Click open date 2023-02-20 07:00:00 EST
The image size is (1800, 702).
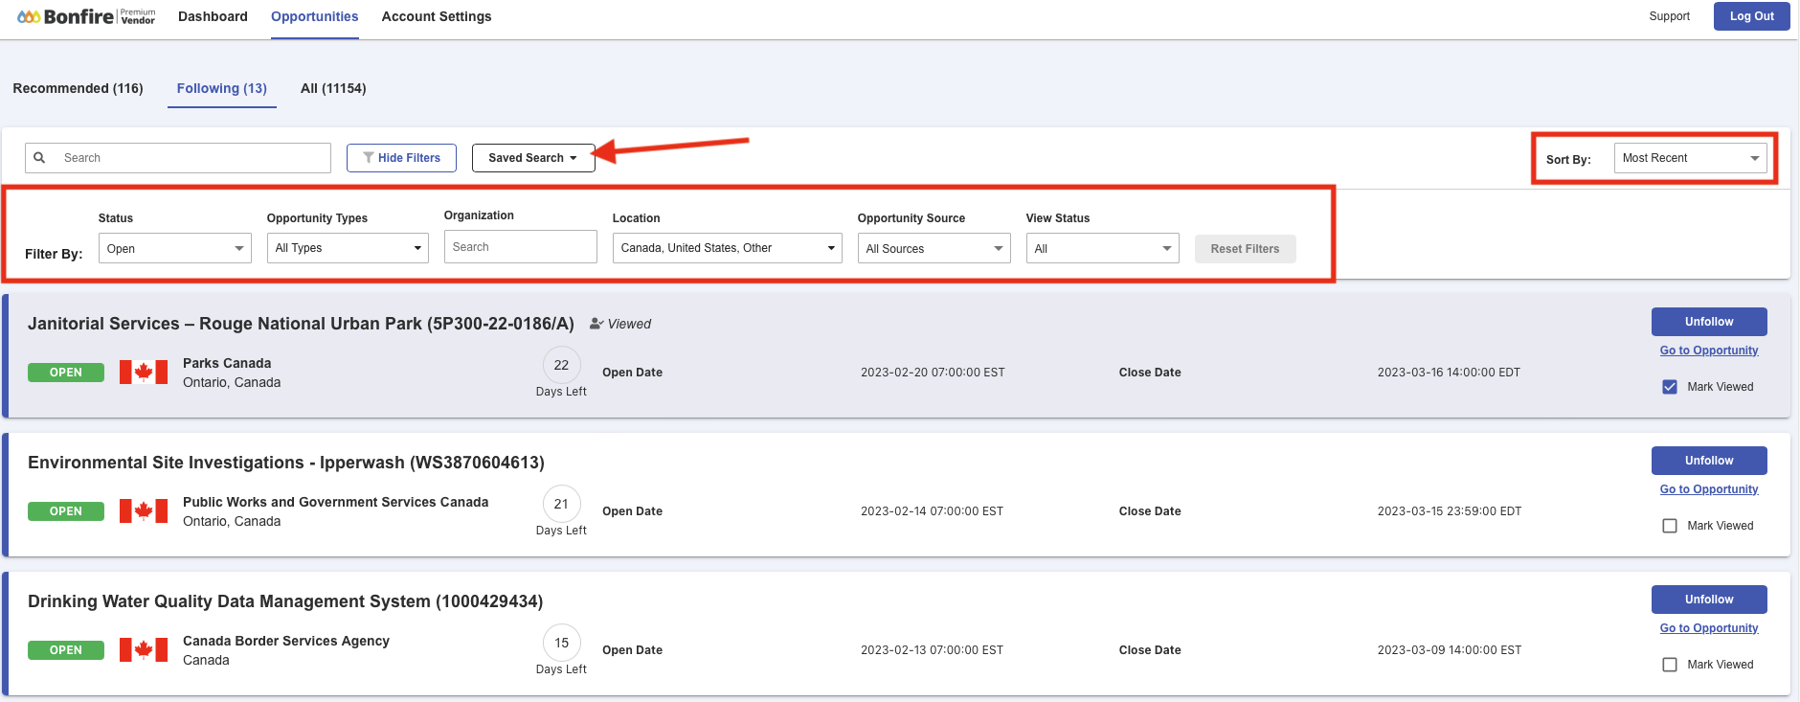(933, 373)
